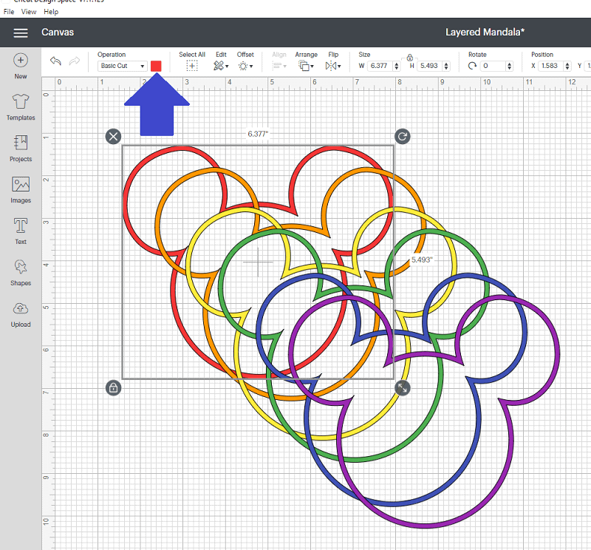Image resolution: width=591 pixels, height=550 pixels.
Task: Open the hamburger main menu
Action: [21, 33]
